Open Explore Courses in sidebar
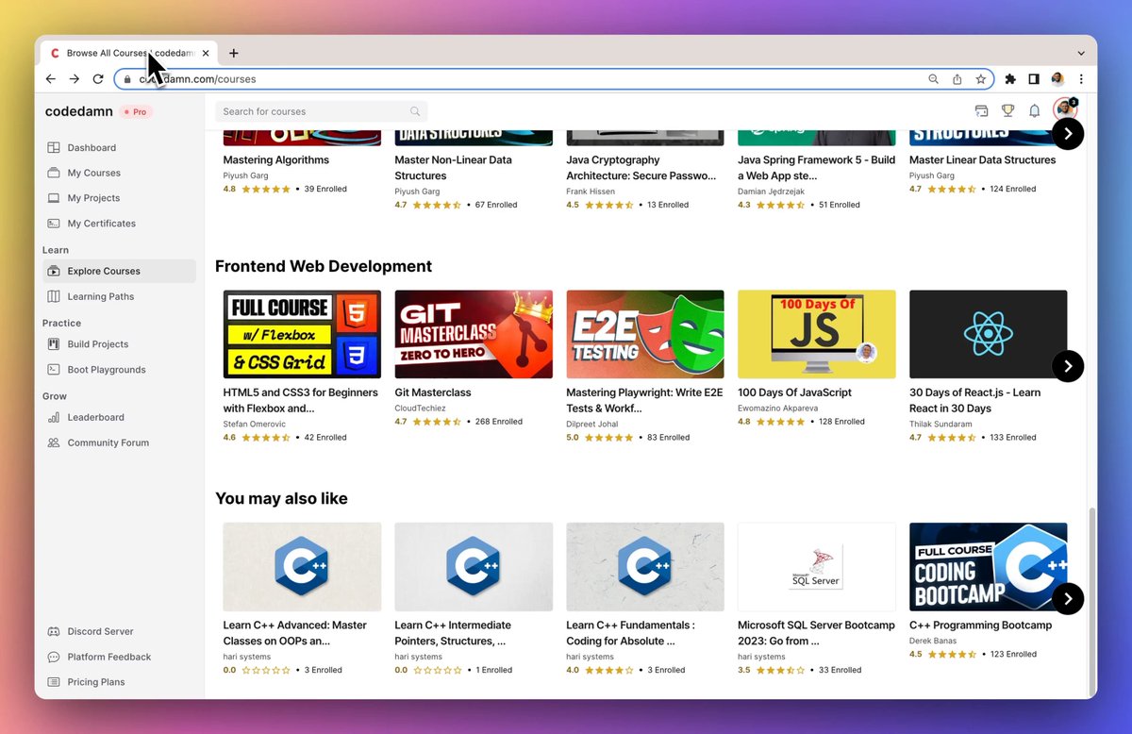 (120, 271)
